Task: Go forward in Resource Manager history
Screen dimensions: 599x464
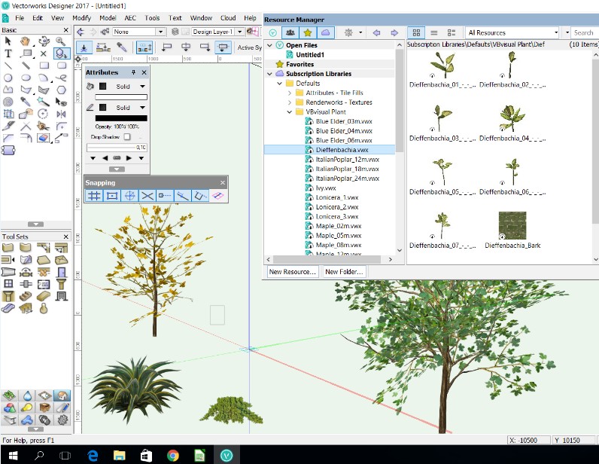Action: click(394, 32)
